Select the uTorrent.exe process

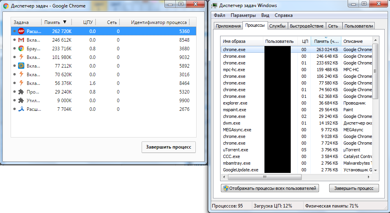(297, 150)
